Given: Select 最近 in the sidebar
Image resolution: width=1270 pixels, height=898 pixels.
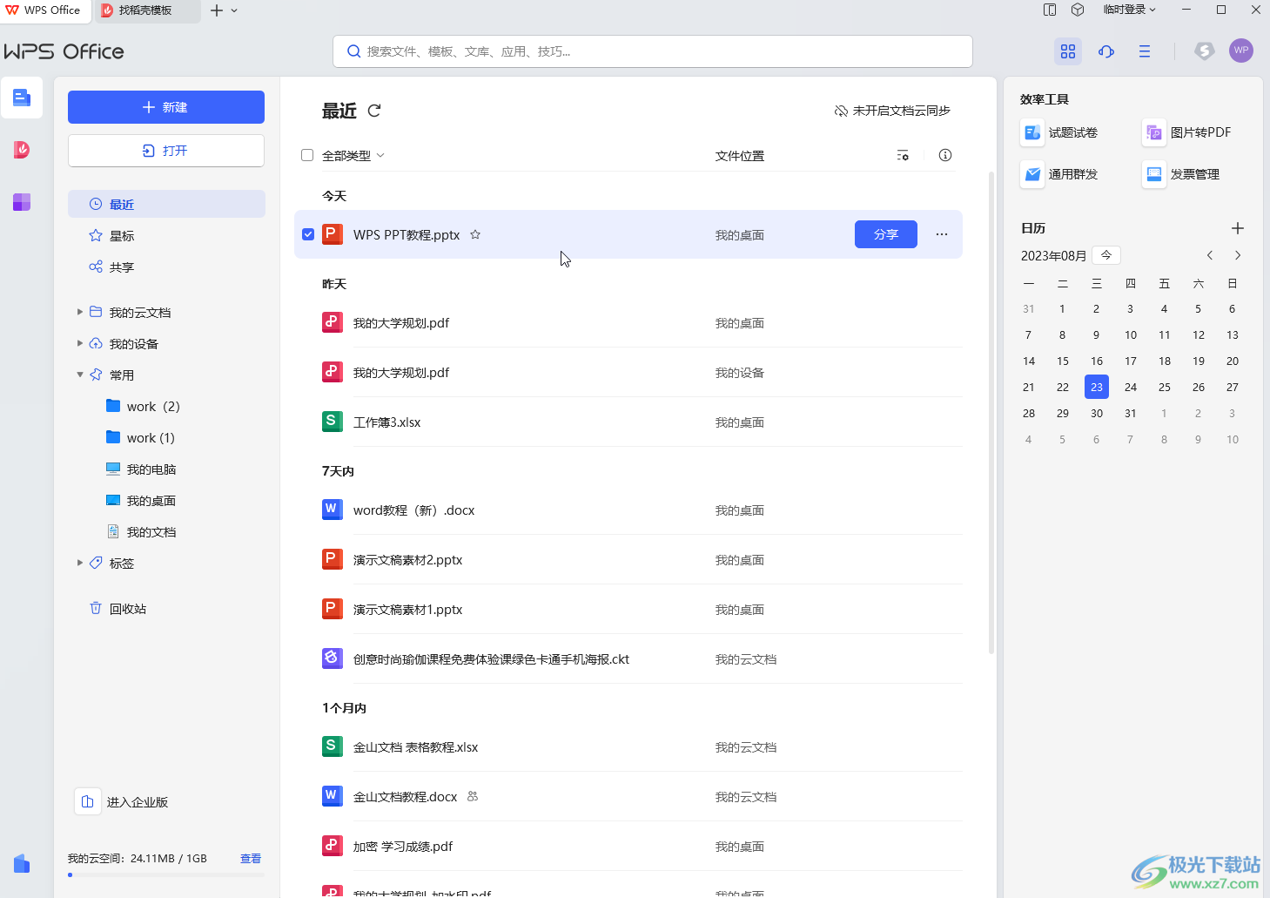Looking at the screenshot, I should [166, 204].
